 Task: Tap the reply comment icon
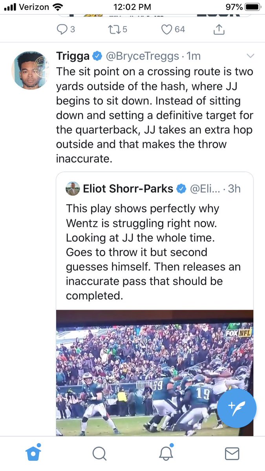(62, 29)
